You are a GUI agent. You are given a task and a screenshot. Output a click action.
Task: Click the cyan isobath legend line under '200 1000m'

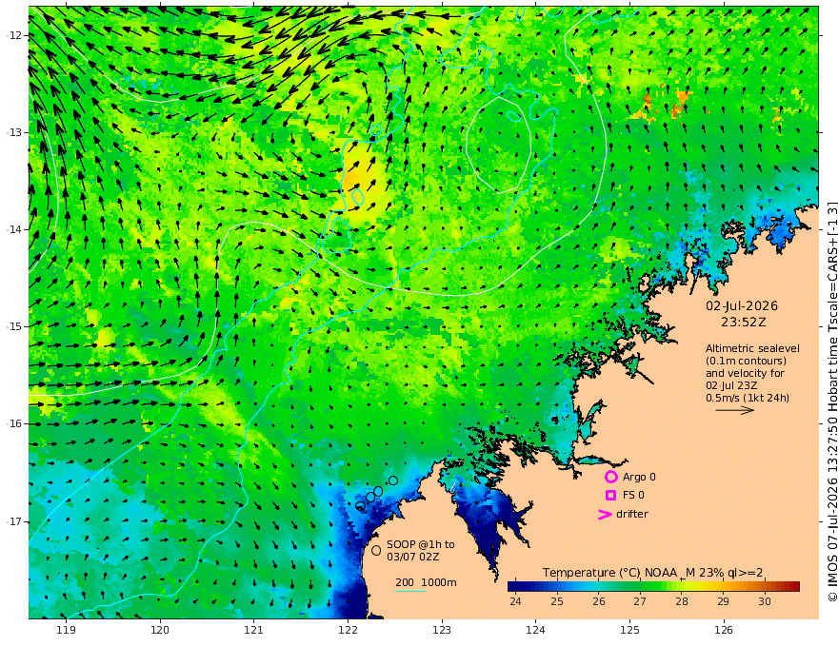coord(410,591)
